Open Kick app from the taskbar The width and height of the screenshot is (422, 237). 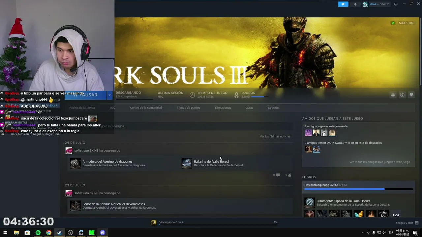pos(92,233)
